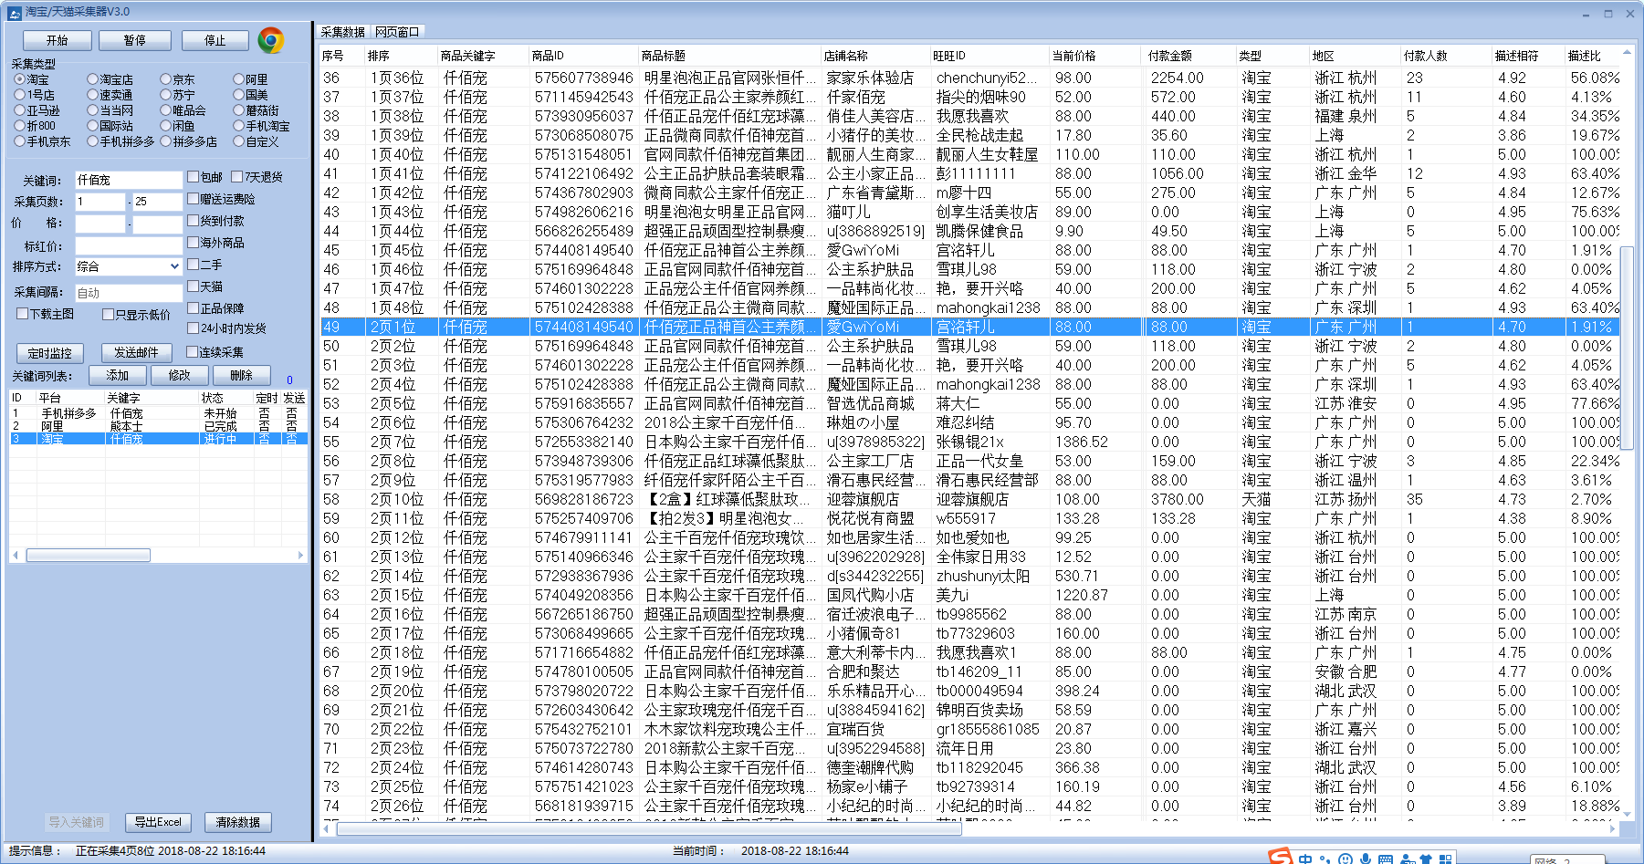
Task: Select keyword row 手机拼多多
Action: [x=158, y=413]
